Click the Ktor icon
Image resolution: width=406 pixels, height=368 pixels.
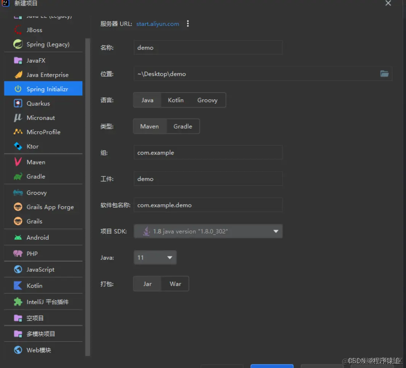click(18, 146)
